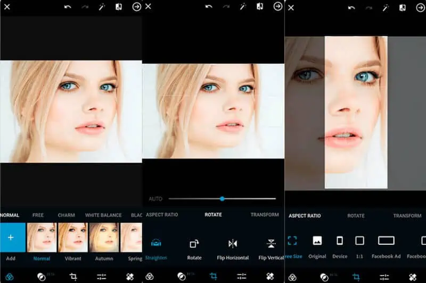This screenshot has height=283, width=426.
Task: Select the Normal filter thumbnail
Action: (42, 237)
